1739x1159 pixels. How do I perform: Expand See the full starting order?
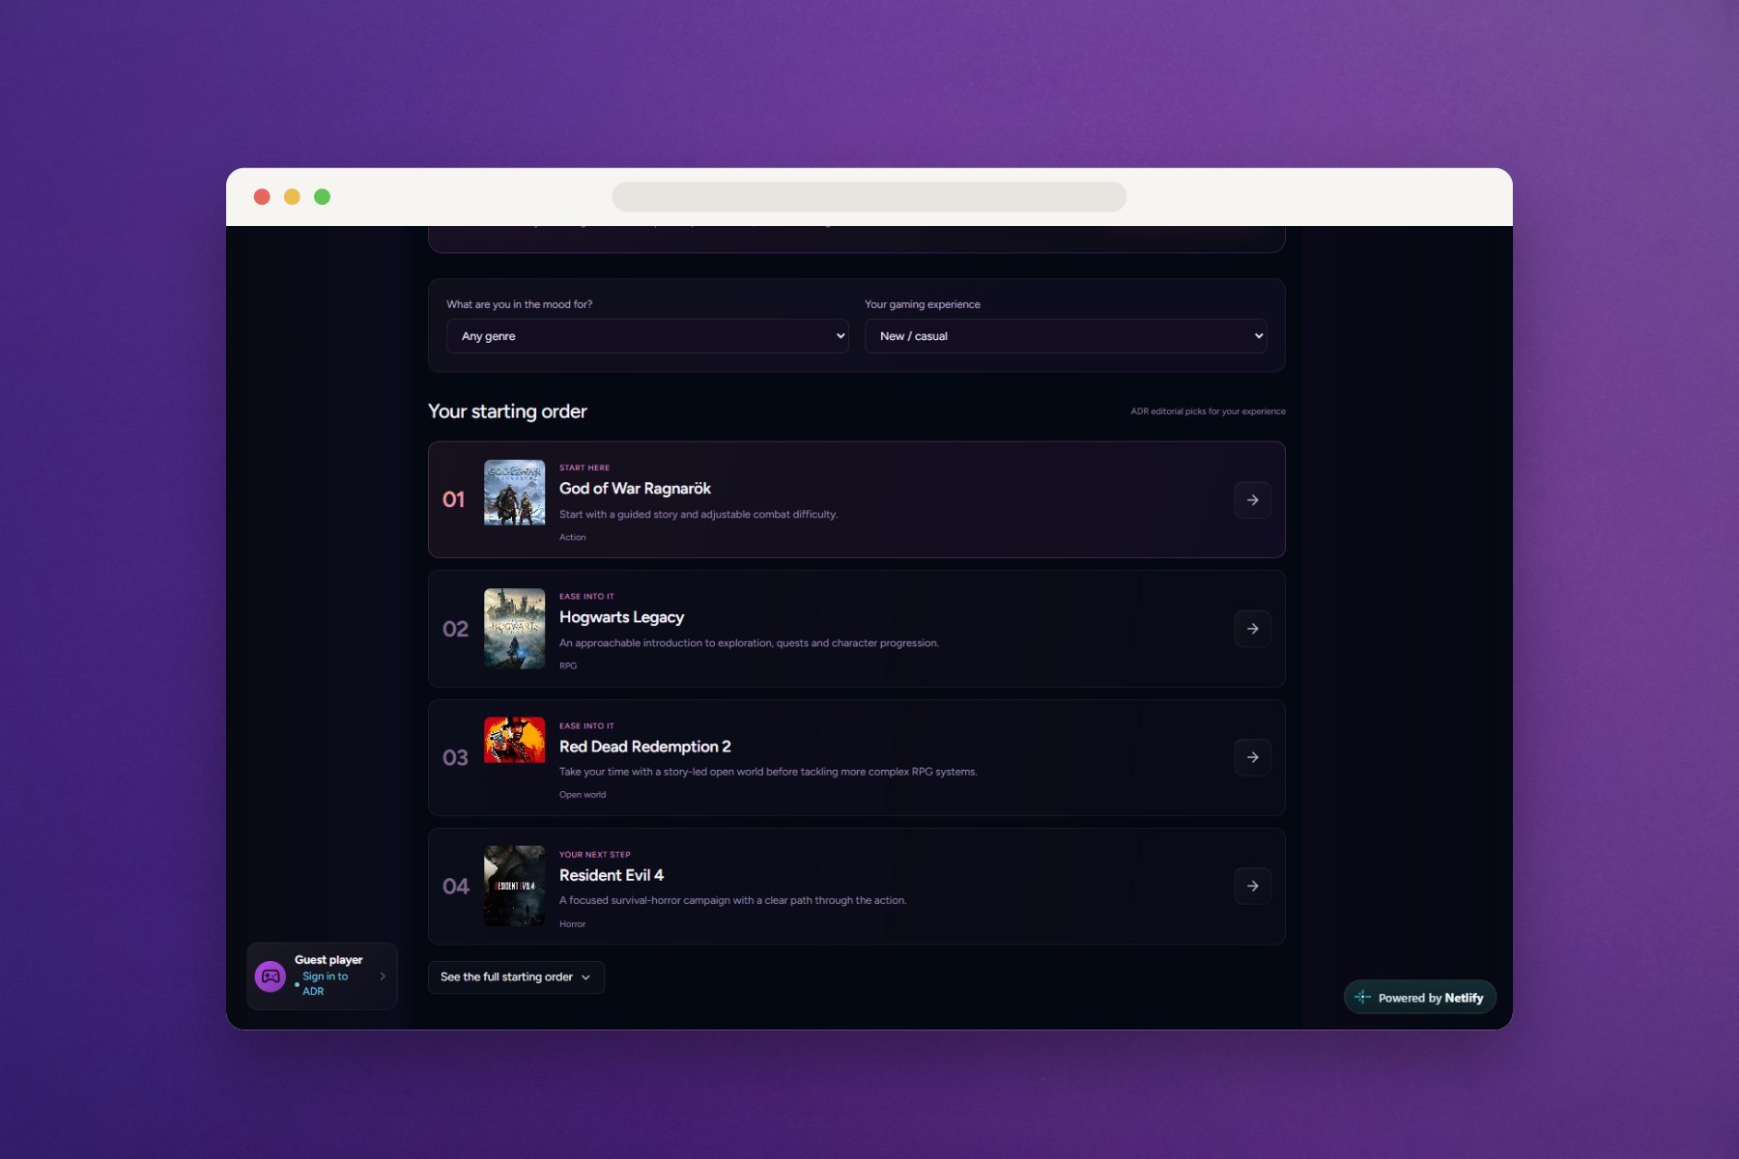516,977
